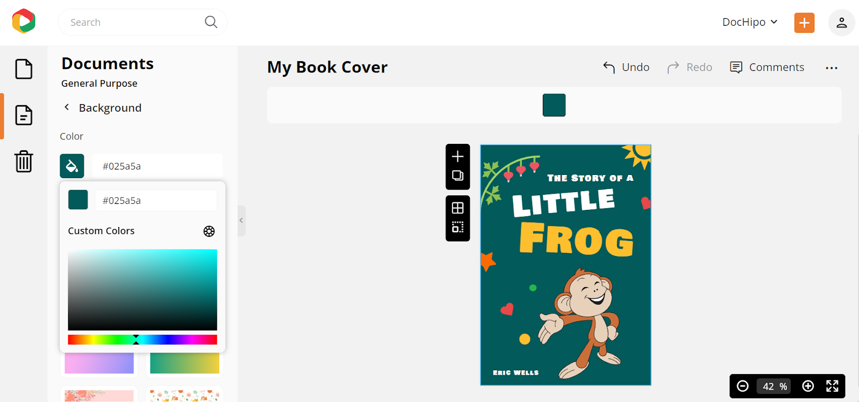Image resolution: width=859 pixels, height=402 pixels.
Task: Click the search magnifier icon
Action: 211,22
